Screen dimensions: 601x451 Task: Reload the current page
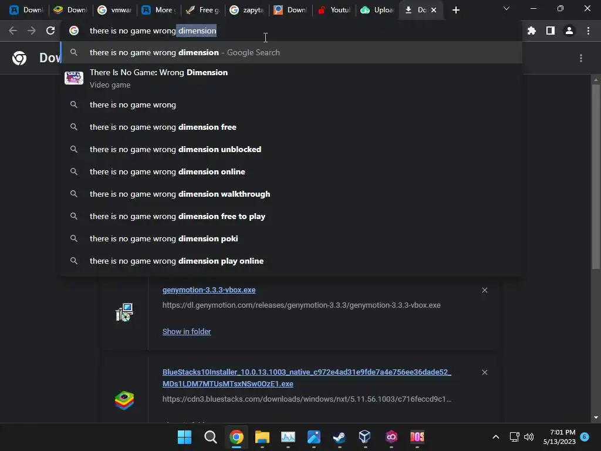[x=50, y=31]
